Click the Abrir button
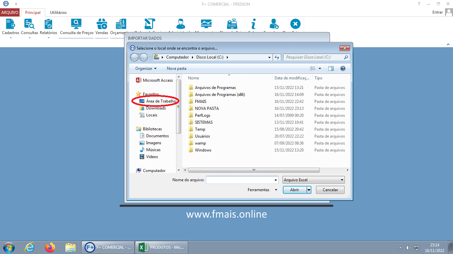453x254 pixels. pos(294,190)
